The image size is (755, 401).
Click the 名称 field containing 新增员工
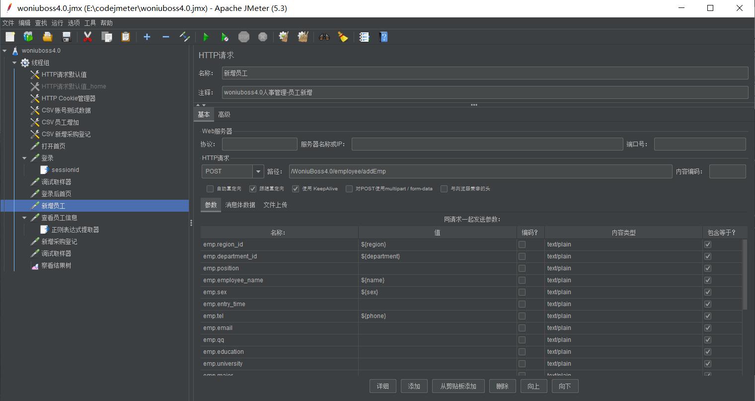click(485, 73)
